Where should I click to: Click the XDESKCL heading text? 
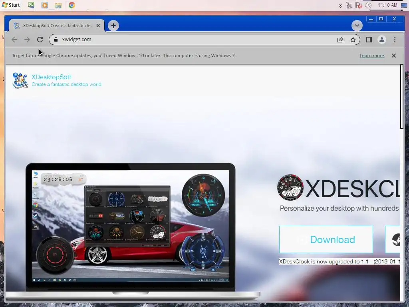pyautogui.click(x=353, y=189)
